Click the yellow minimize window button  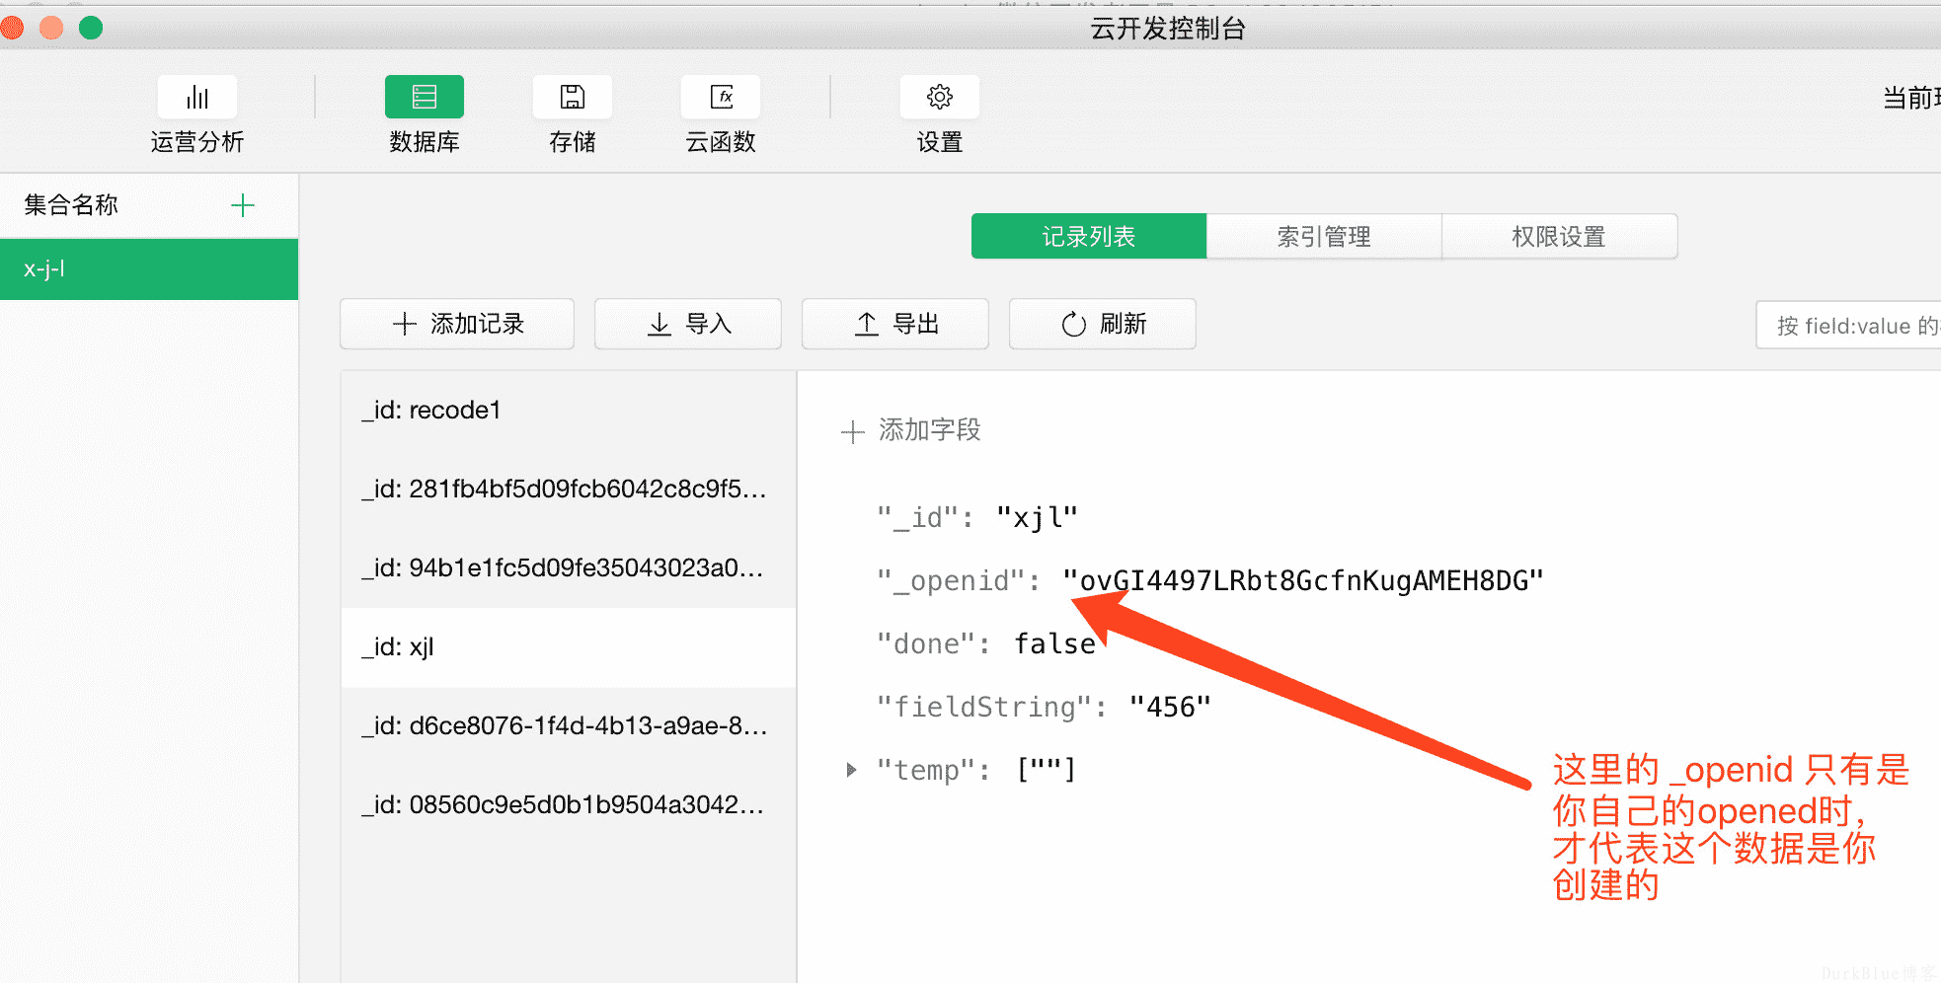51,28
